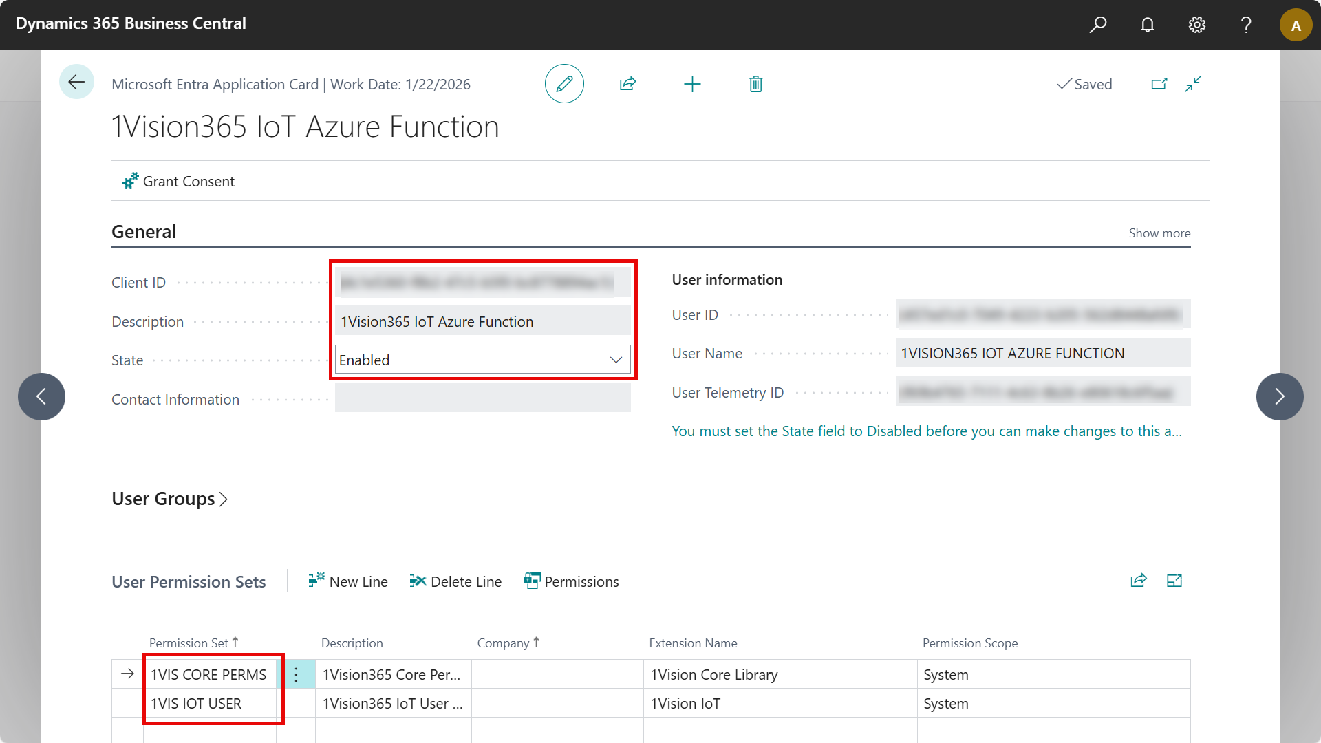Click the share icon in the page header
Viewport: 1321px width, 743px height.
[x=627, y=83]
